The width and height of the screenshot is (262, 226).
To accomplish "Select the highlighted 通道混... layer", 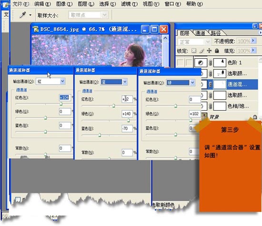I will click(230, 84).
